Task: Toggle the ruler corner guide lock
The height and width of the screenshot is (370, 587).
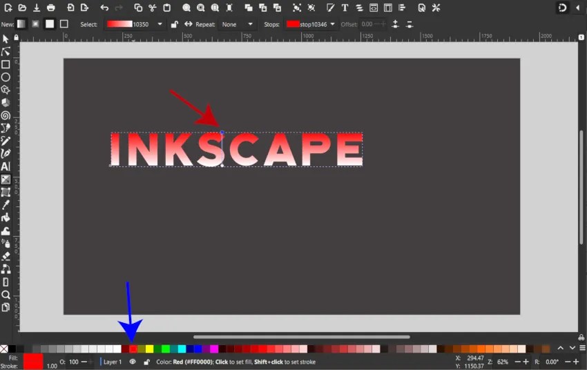Action: point(16,37)
